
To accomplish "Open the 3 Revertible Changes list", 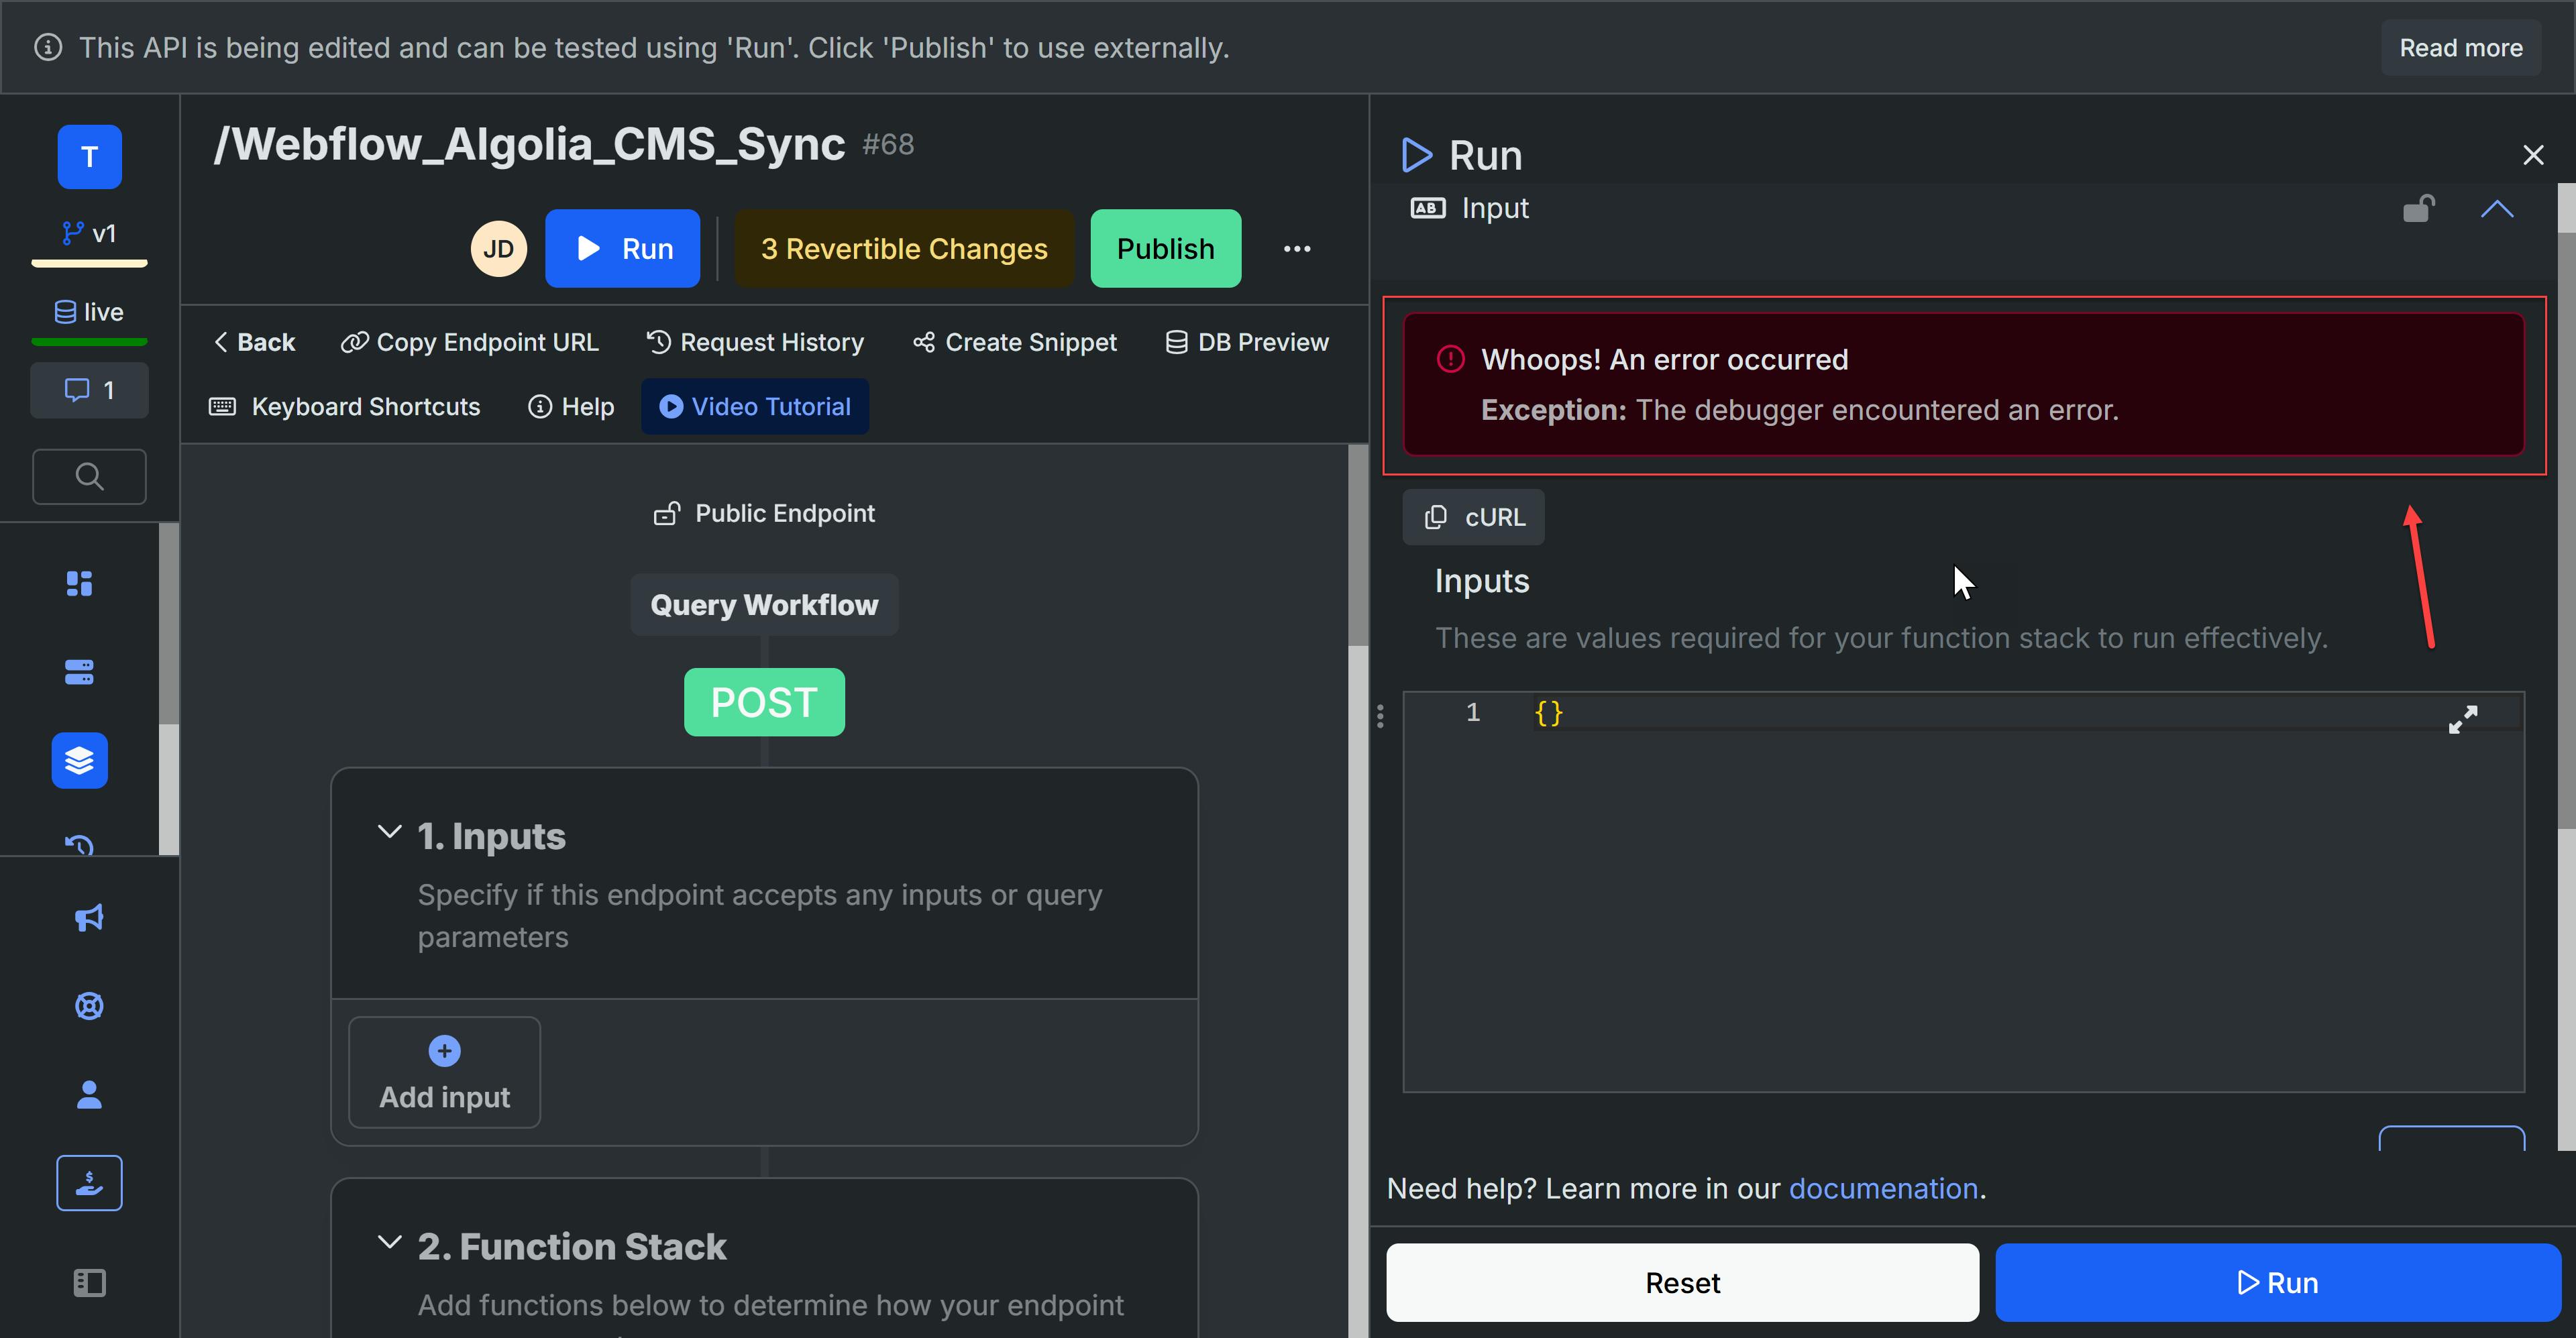I will (x=904, y=249).
